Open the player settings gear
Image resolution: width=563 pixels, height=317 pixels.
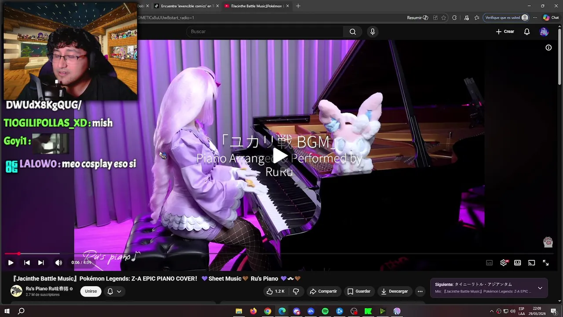pos(504,263)
